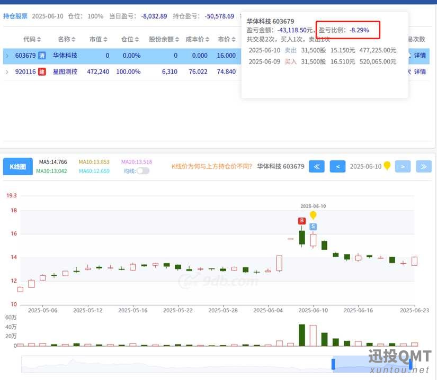Sort table by 成本价 column
The height and width of the screenshot is (380, 437).
tap(198, 39)
